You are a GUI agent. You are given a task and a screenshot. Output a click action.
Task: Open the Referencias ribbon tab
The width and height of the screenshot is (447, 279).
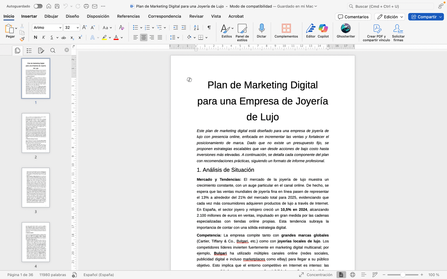point(128,16)
